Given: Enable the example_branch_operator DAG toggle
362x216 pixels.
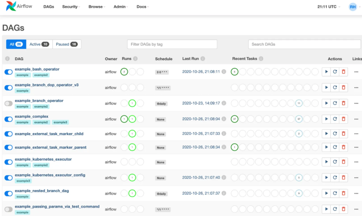Looking at the screenshot, I should point(9,103).
